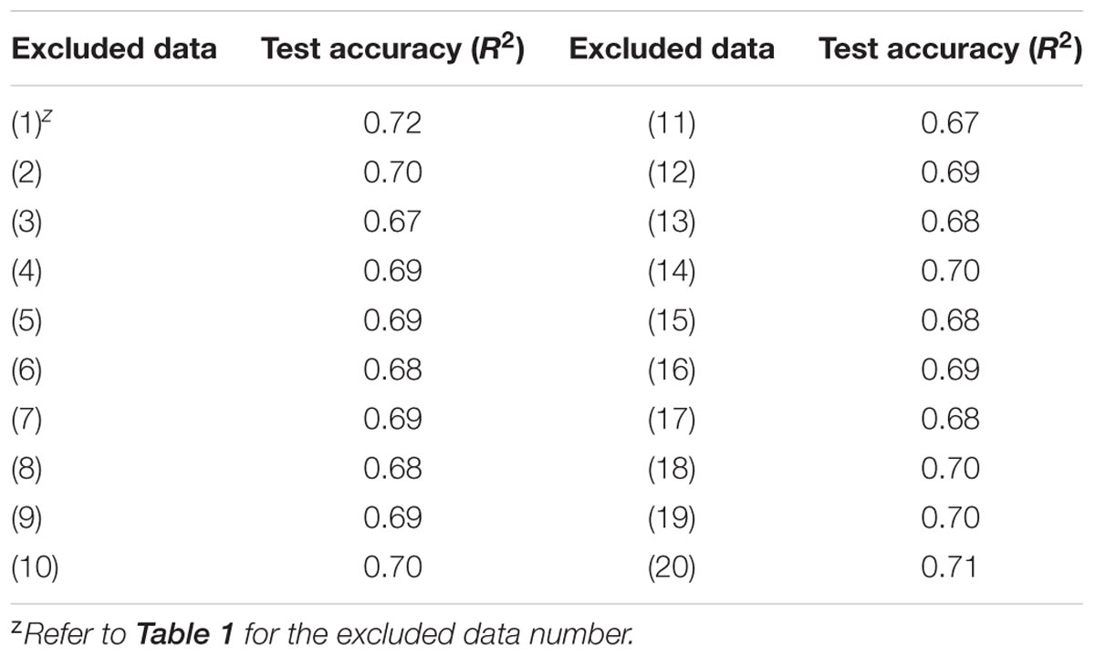Click the excluded data (18) cell
The height and width of the screenshot is (656, 1095).
672,469
